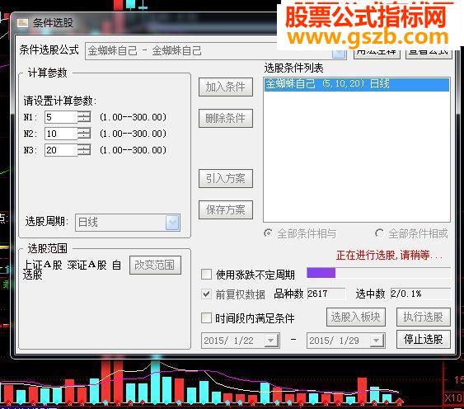Click the N1 spinner arrows
This screenshot has width=464, height=409.
(84, 117)
